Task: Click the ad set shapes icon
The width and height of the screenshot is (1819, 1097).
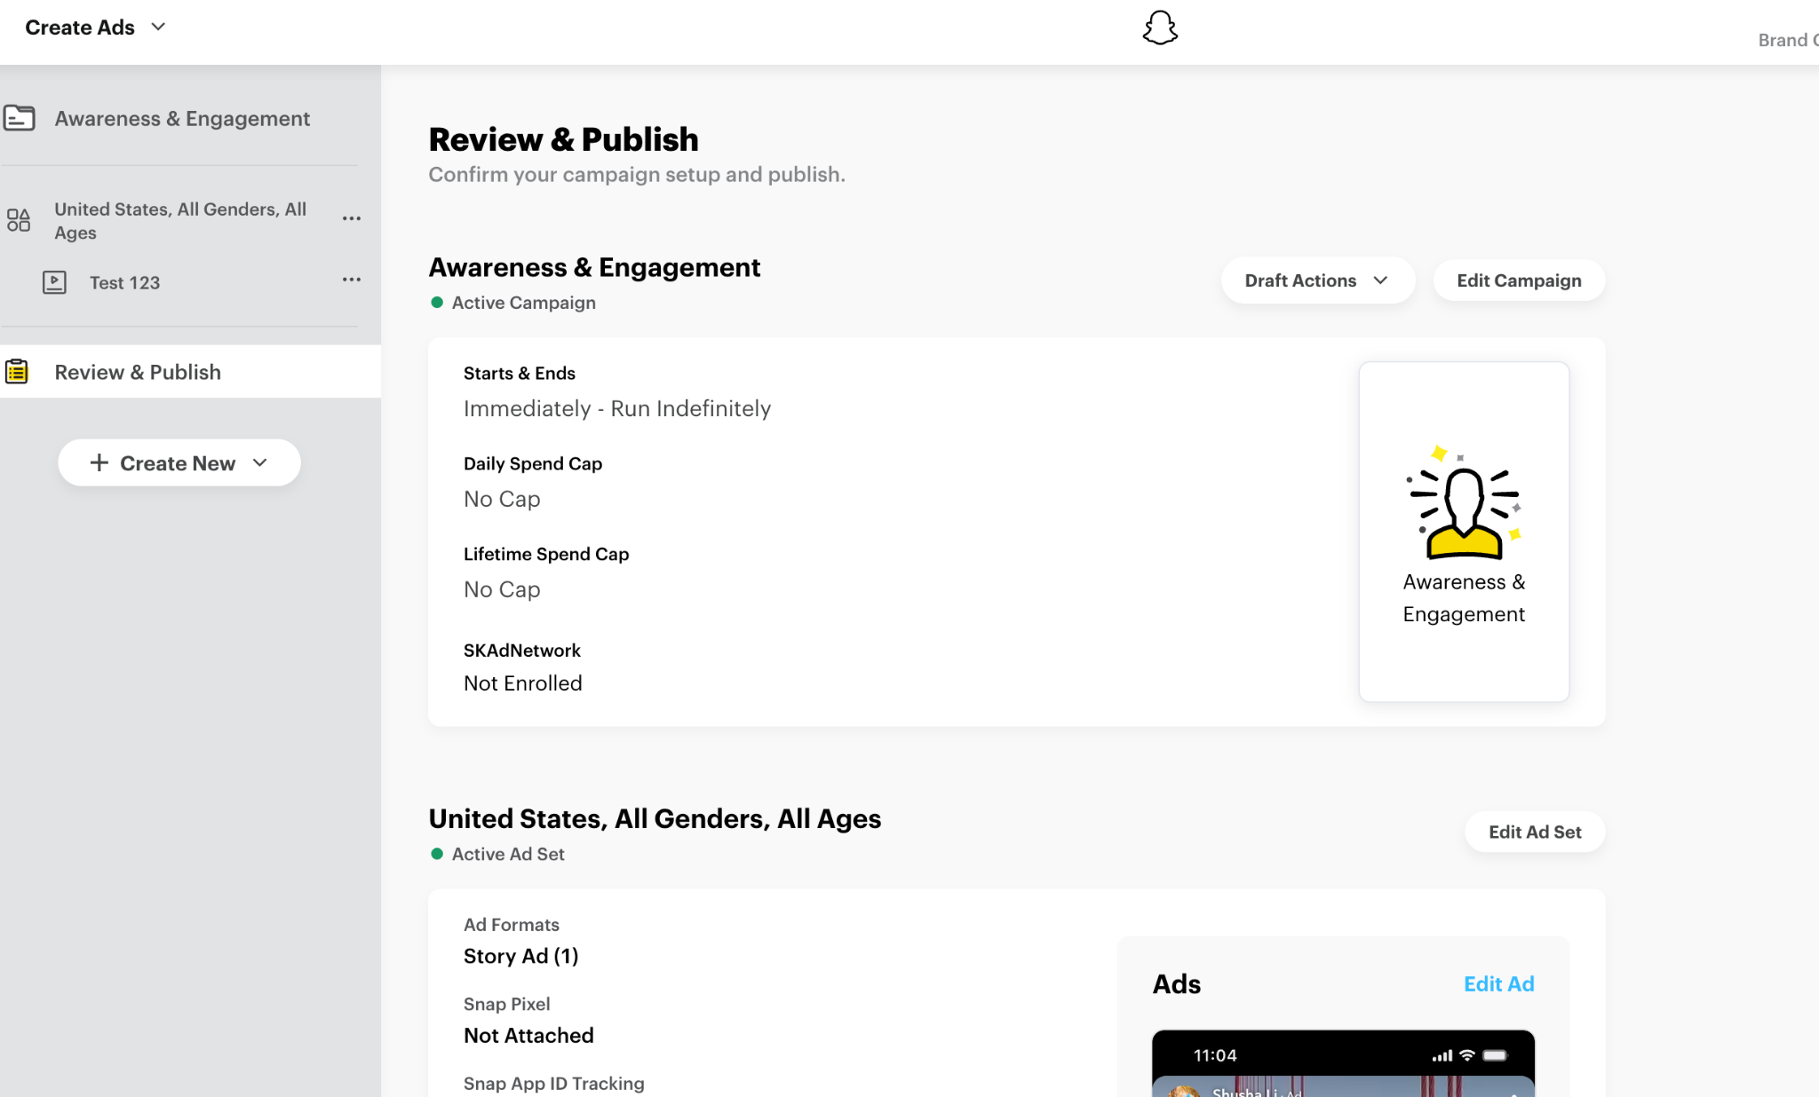Action: pyautogui.click(x=19, y=220)
